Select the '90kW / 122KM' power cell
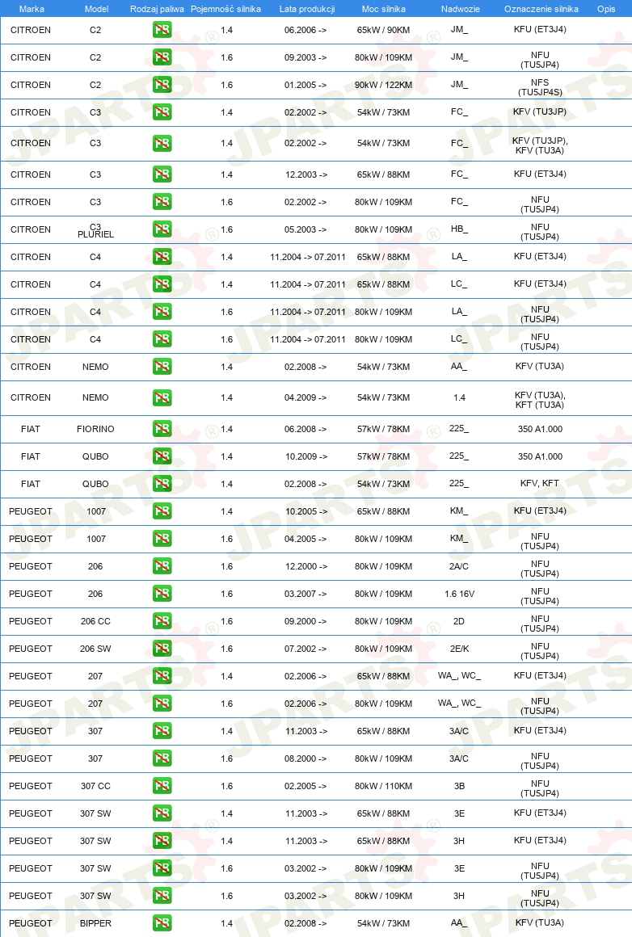Viewport: 632px width, 937px height. point(383,85)
